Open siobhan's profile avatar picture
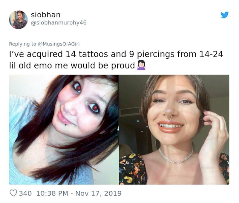 coord(18,20)
